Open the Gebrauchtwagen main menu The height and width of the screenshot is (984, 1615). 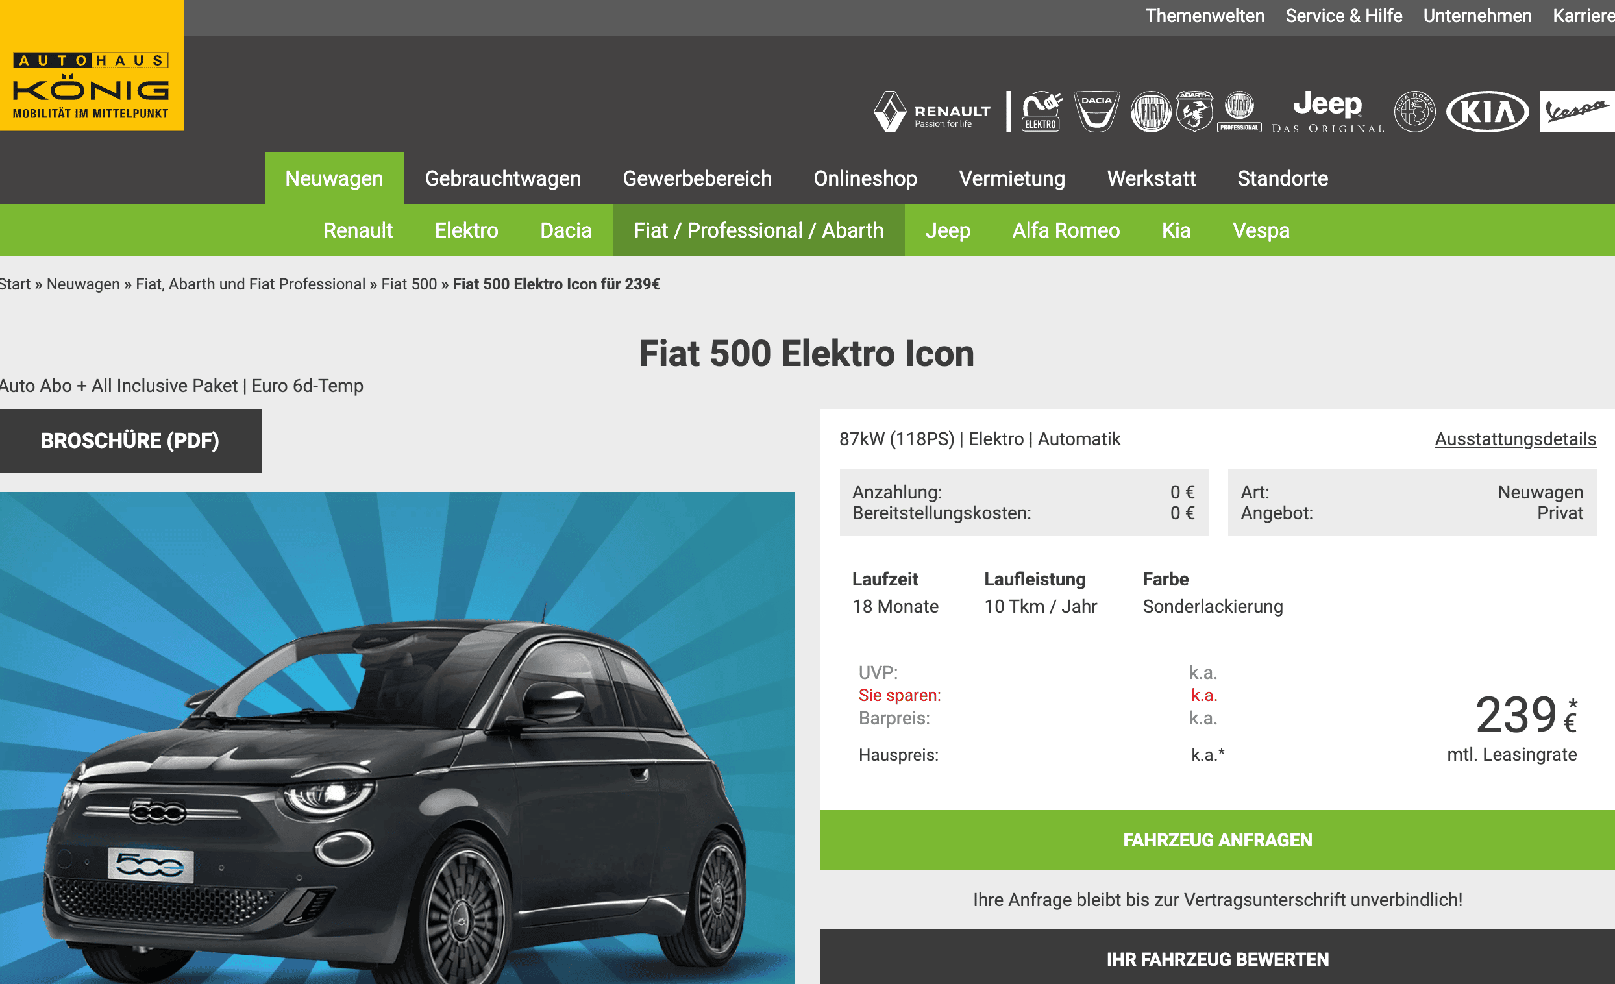[502, 178]
